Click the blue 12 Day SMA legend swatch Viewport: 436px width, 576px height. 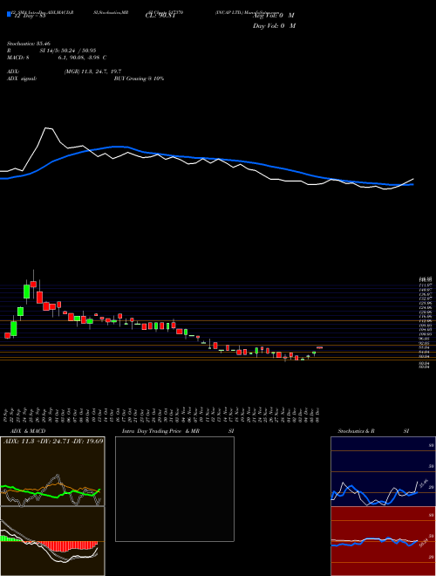(10, 14)
